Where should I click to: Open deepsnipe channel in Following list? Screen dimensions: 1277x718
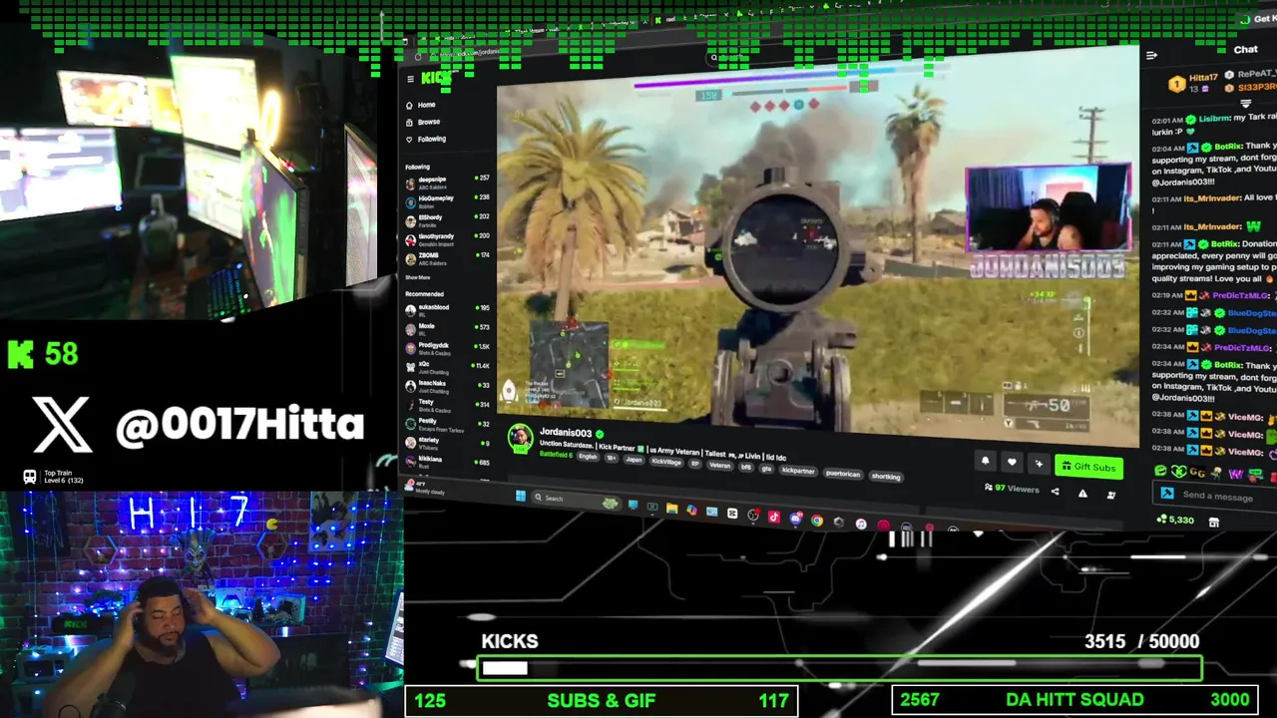(447, 181)
